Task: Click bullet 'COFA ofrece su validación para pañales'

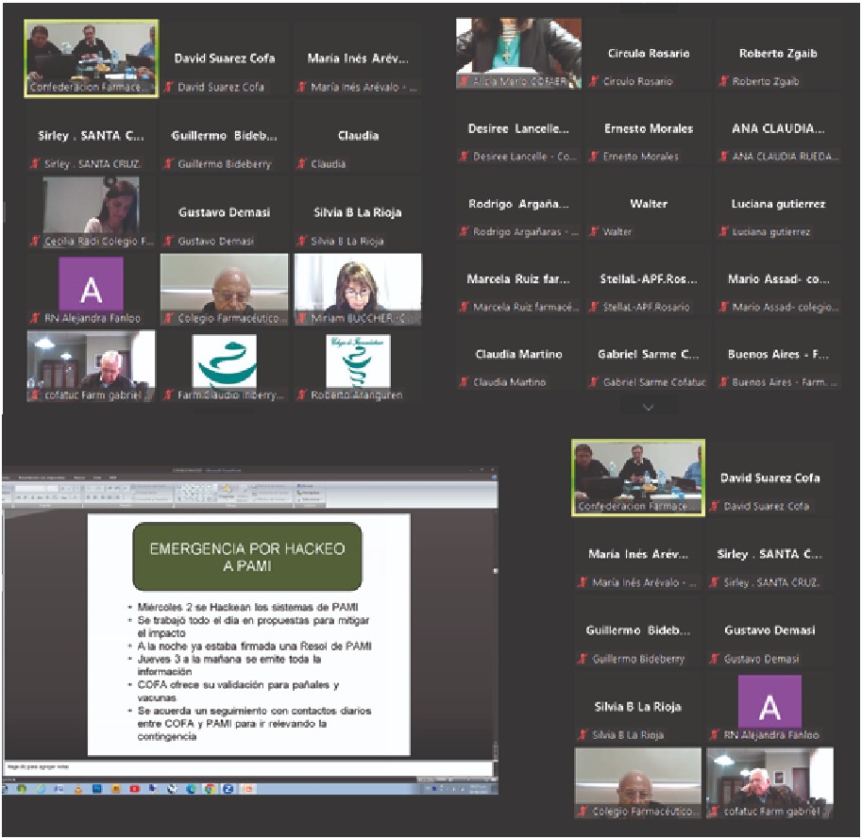Action: pyautogui.click(x=238, y=691)
